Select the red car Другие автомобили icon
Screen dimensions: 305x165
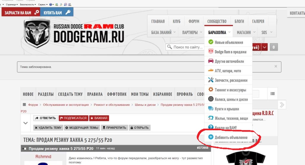tap(211, 61)
